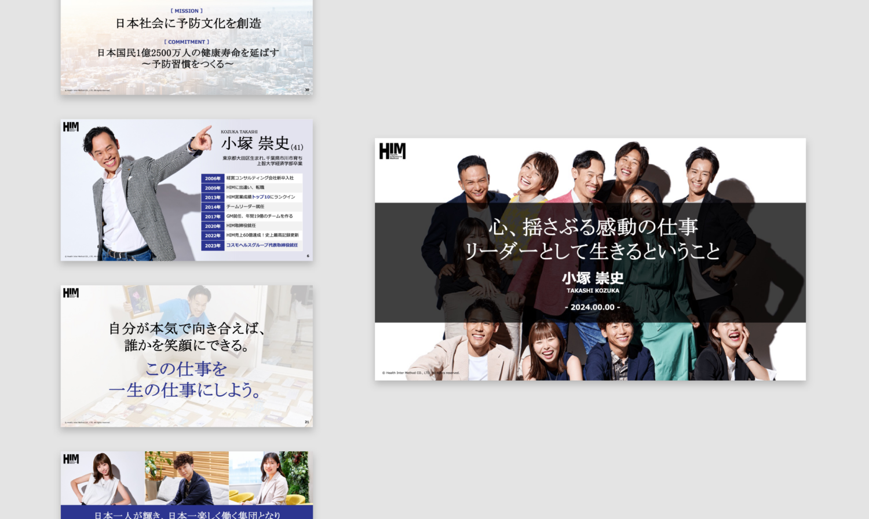Click the 2013年 HIM営業成績トップ10 row
The image size is (869, 519).
pos(251,197)
